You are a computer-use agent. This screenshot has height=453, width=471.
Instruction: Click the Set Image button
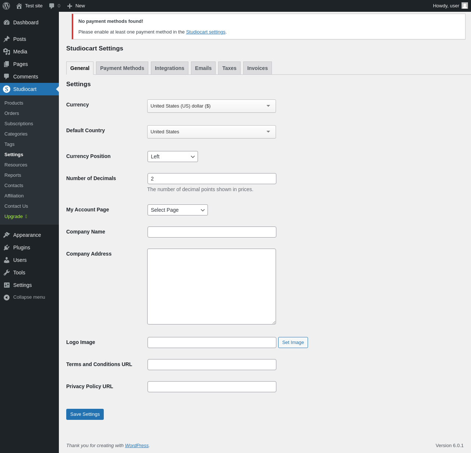(293, 343)
